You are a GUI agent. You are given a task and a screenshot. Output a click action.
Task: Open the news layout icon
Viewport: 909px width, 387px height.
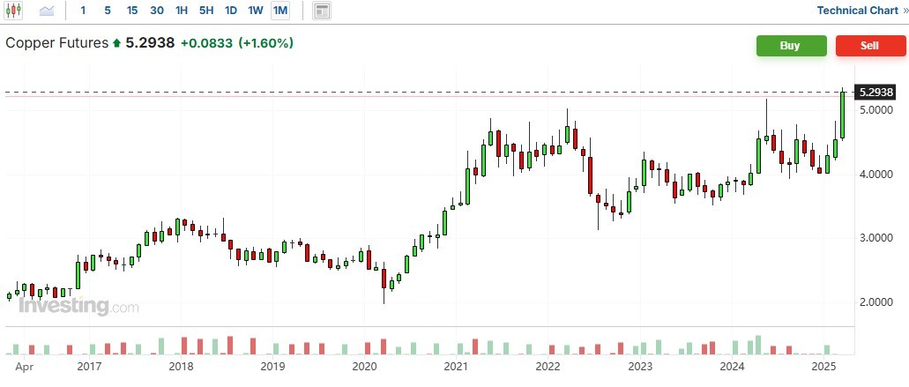coord(322,11)
